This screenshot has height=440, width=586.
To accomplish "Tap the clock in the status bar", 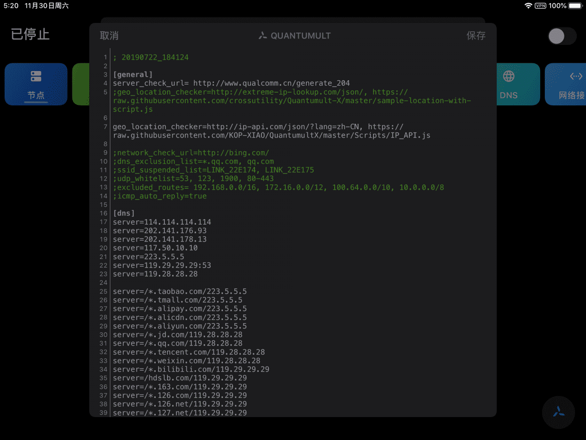I will (10, 5).
